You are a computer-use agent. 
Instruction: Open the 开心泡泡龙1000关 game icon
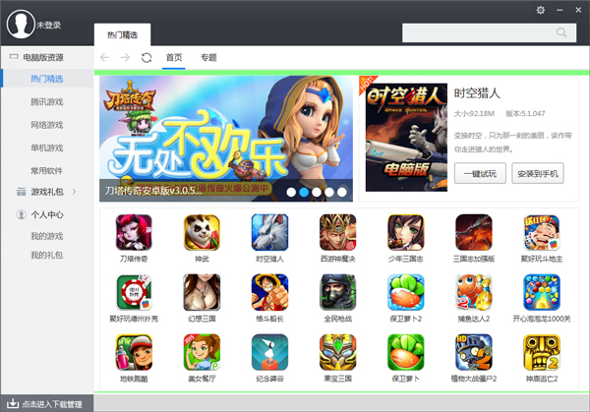tap(542, 292)
